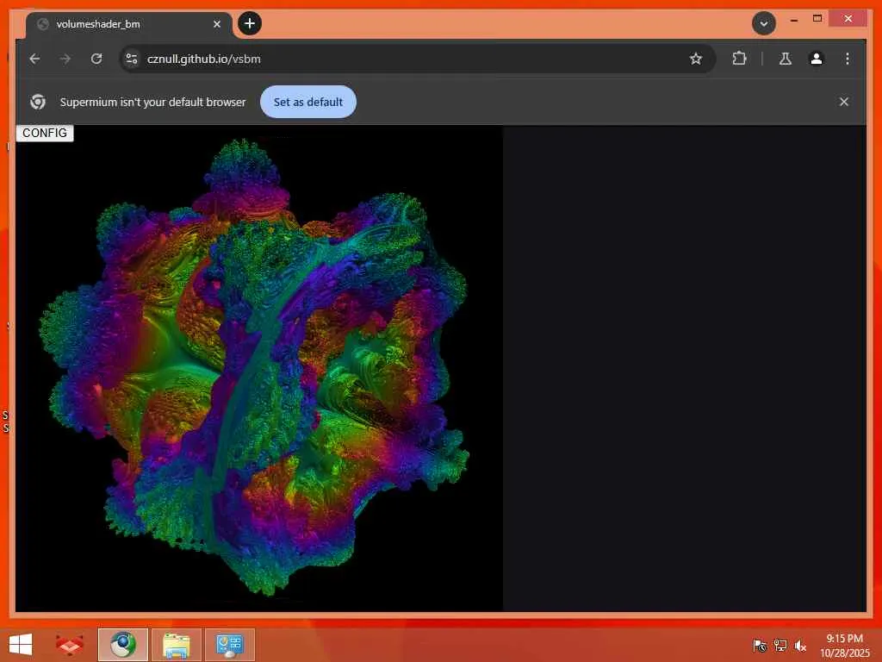Maximize the browser window
This screenshot has width=882, height=662.
[817, 19]
